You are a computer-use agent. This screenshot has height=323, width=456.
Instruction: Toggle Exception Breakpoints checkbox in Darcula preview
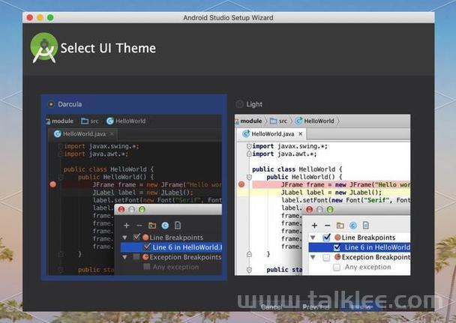(136, 257)
